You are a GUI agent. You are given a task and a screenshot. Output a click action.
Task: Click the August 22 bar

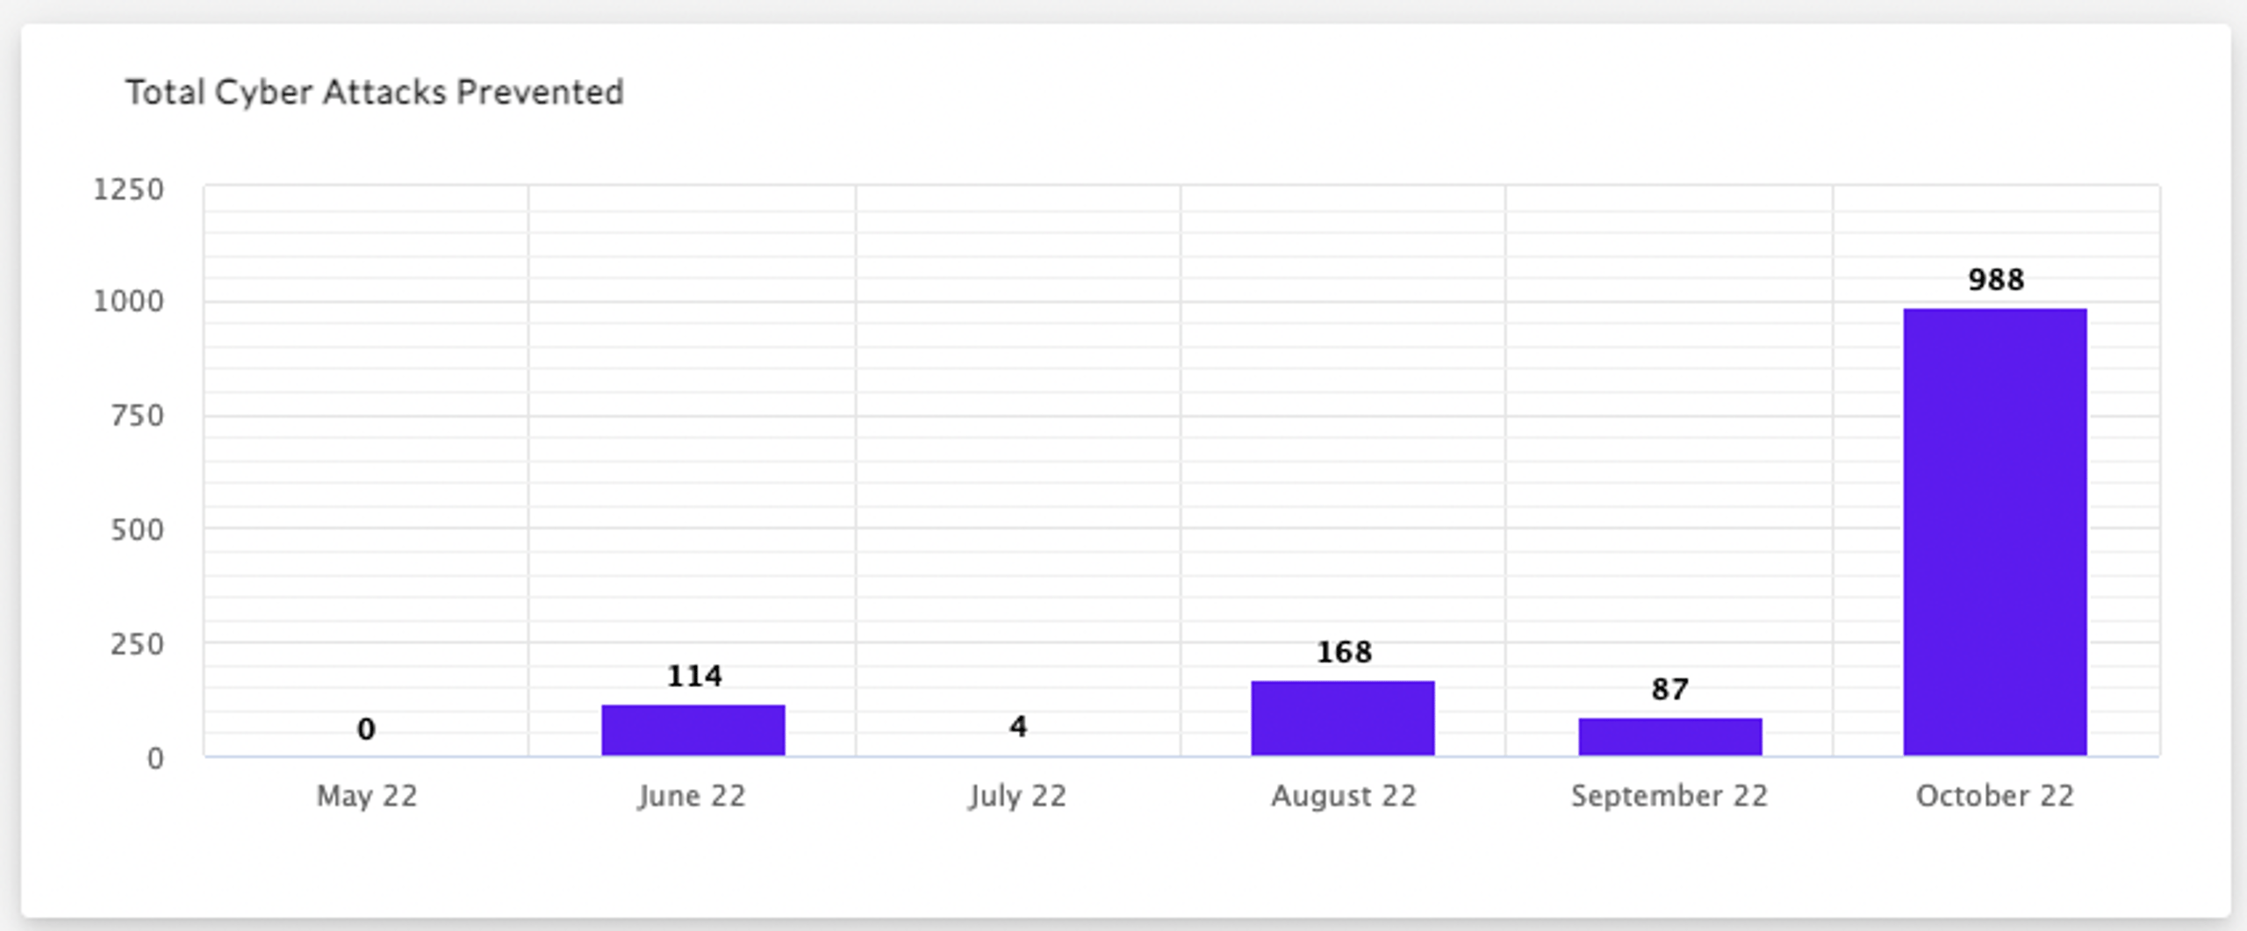click(x=1343, y=718)
